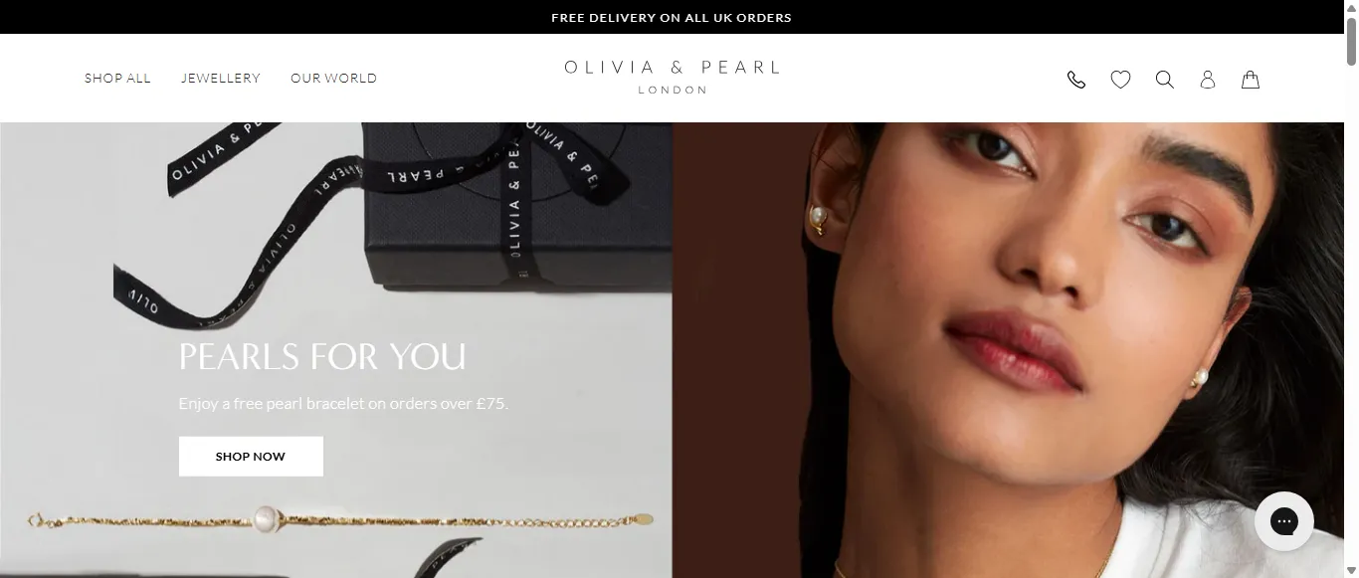Click the gold pearl bracelet image
The height and width of the screenshot is (578, 1359).
(340, 519)
